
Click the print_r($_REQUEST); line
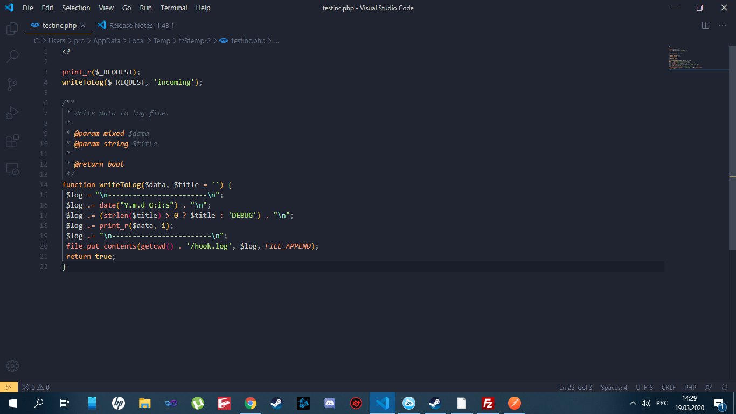click(101, 72)
